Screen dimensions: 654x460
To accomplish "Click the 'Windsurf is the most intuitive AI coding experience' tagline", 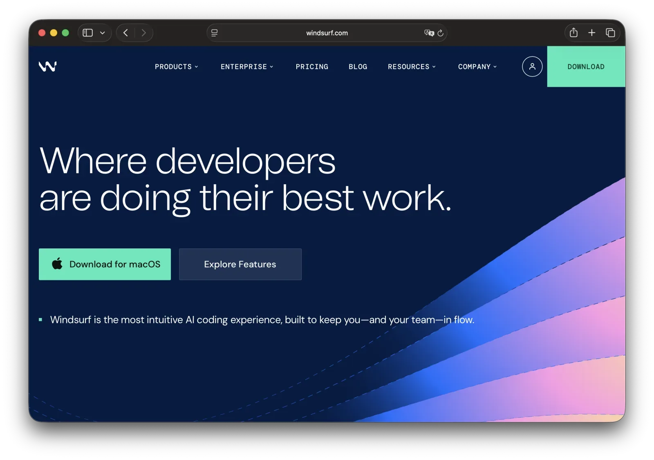I will [262, 320].
